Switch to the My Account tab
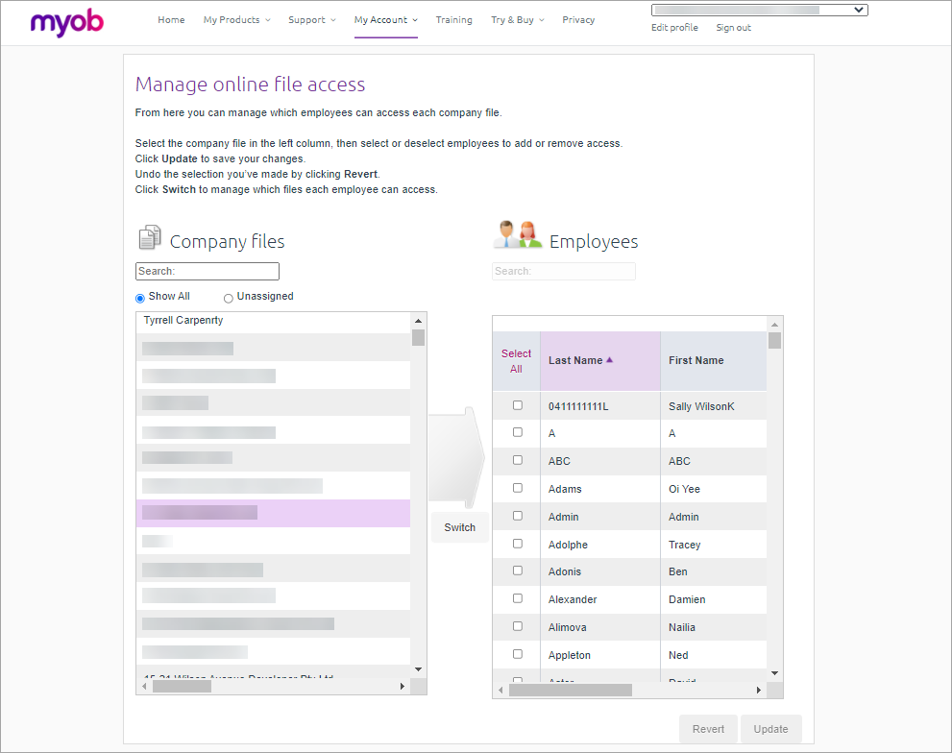 385,19
